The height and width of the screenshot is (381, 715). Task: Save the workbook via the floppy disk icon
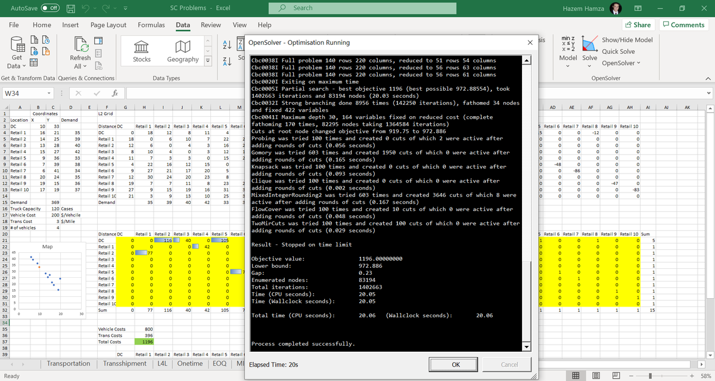click(71, 8)
